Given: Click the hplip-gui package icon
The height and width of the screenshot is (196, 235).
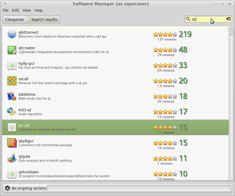Looking at the screenshot, I should [12, 65].
